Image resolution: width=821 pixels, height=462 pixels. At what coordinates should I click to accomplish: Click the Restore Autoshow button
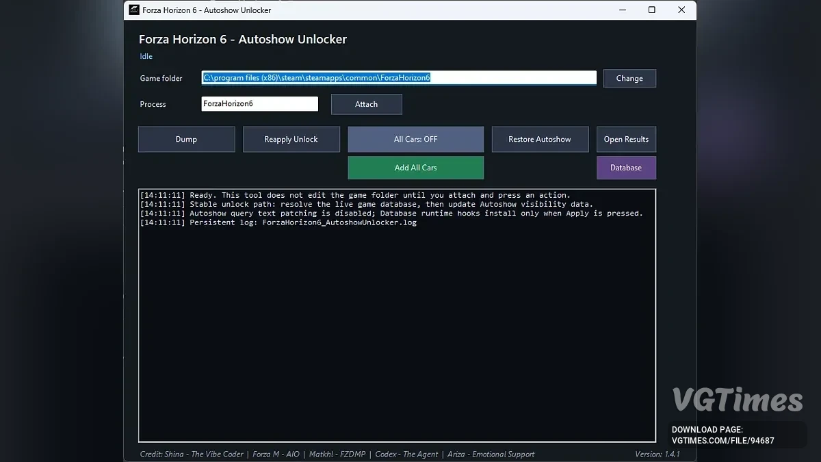click(539, 139)
